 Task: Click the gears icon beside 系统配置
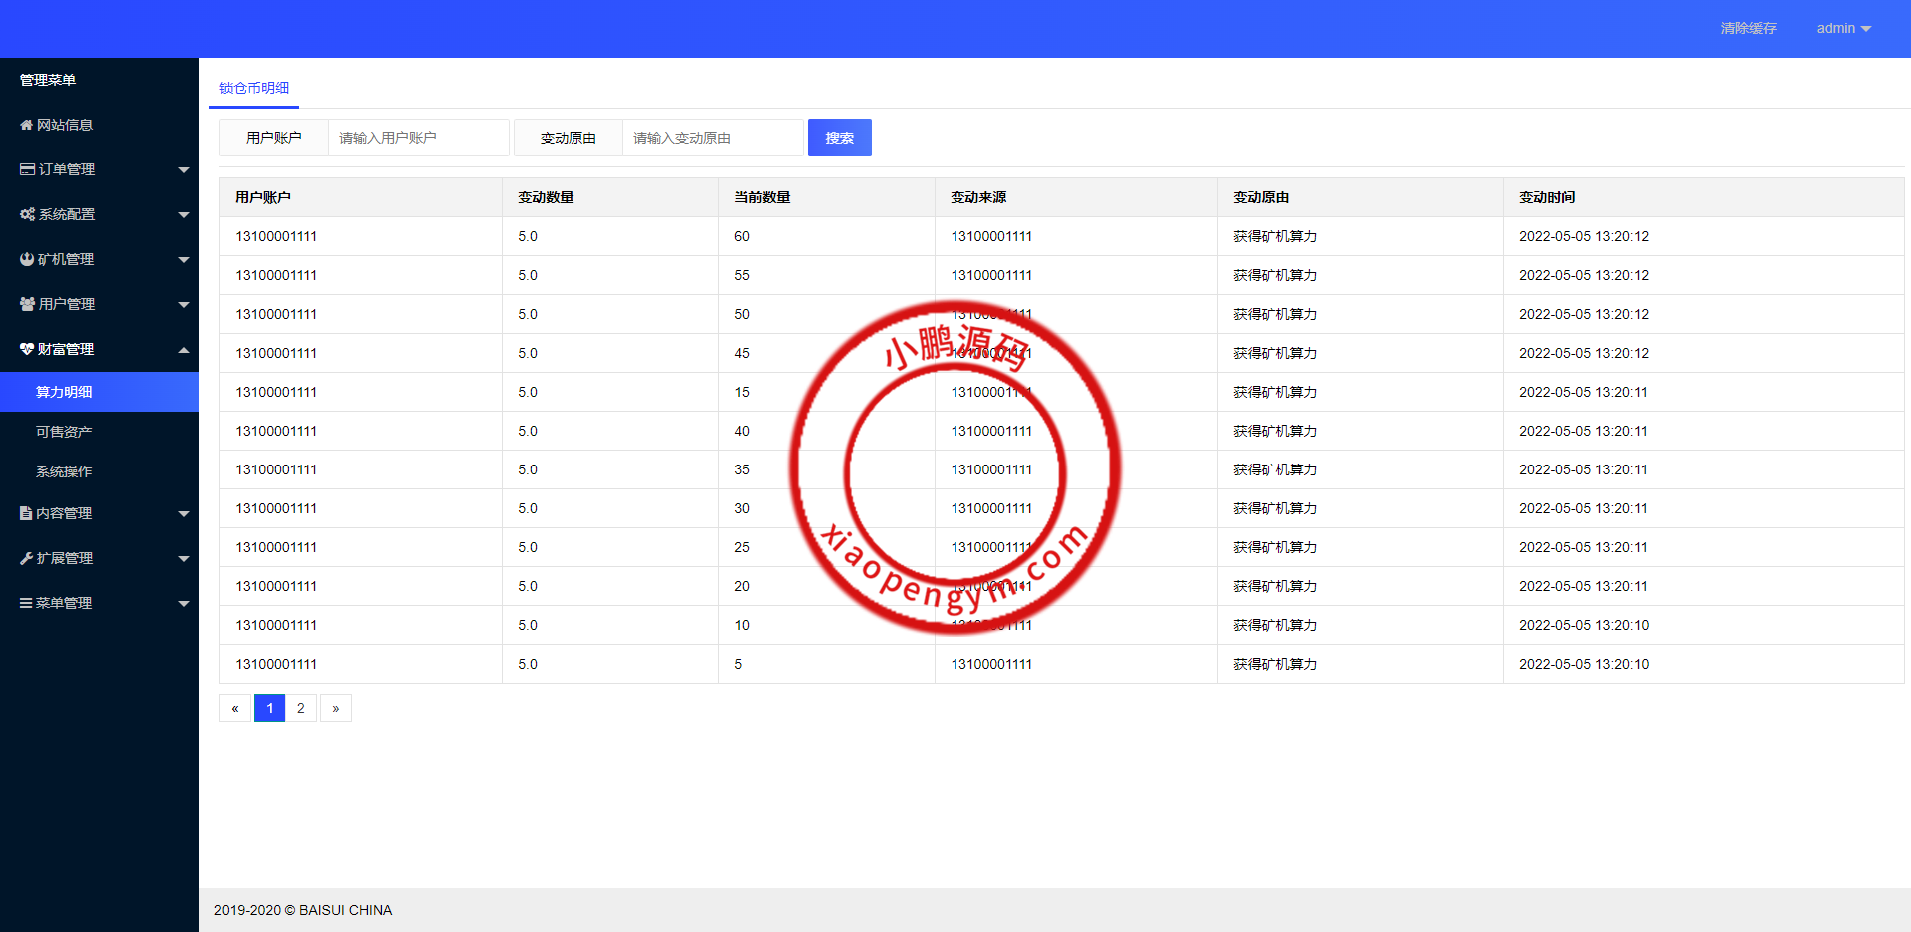tap(28, 214)
